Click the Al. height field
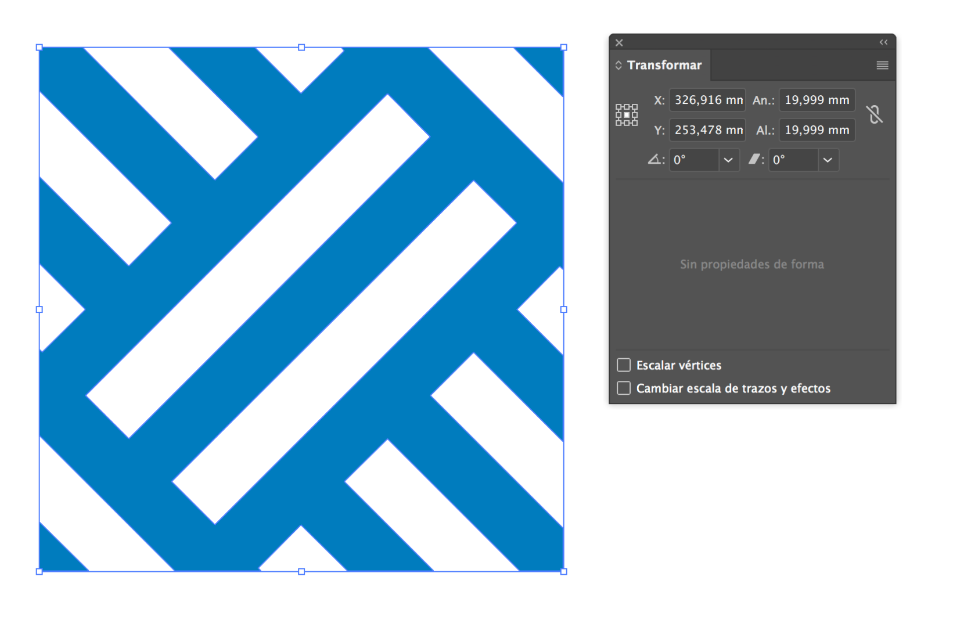This screenshot has width=953, height=627. pyautogui.click(x=817, y=130)
